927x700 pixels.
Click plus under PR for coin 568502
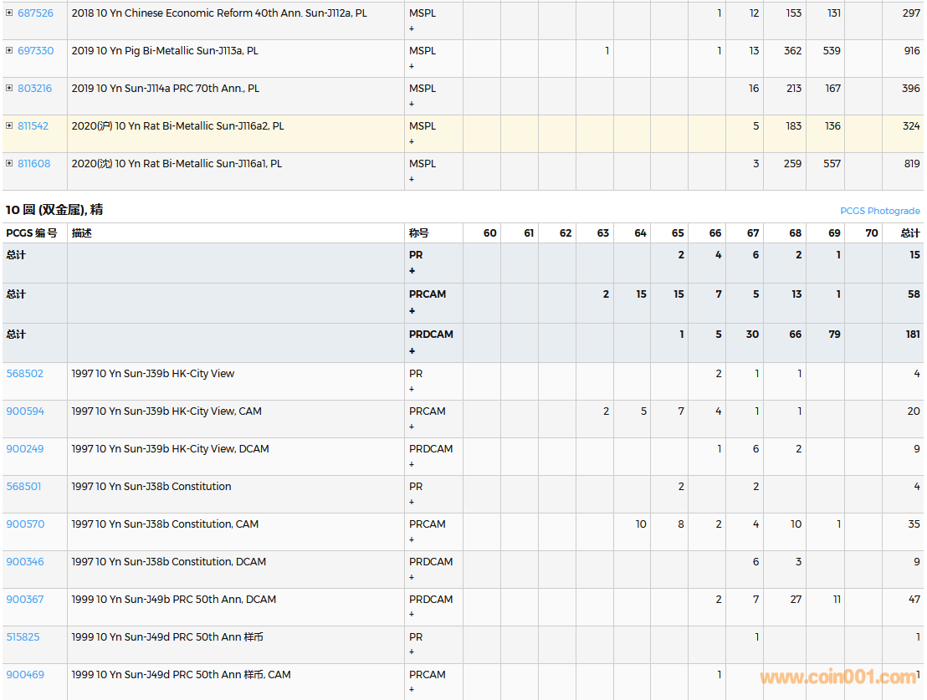412,389
